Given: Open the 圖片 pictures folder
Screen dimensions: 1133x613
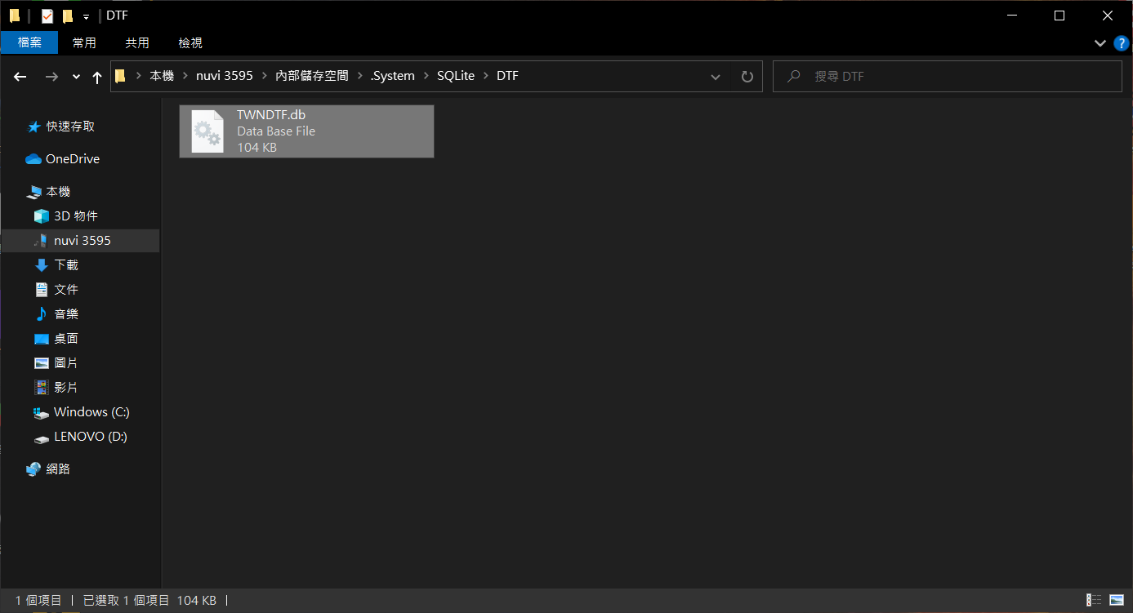Looking at the screenshot, I should click(x=66, y=363).
